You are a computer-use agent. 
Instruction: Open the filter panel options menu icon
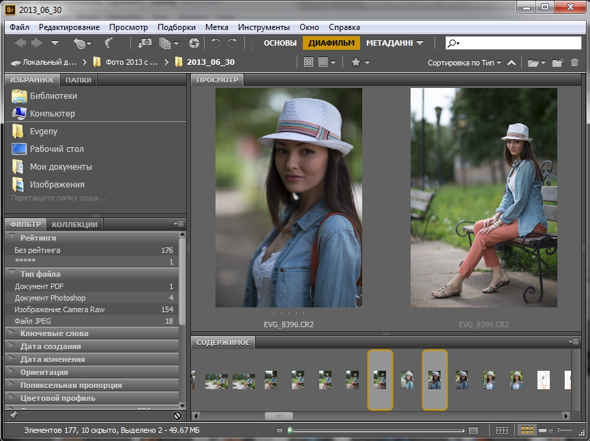click(x=179, y=224)
